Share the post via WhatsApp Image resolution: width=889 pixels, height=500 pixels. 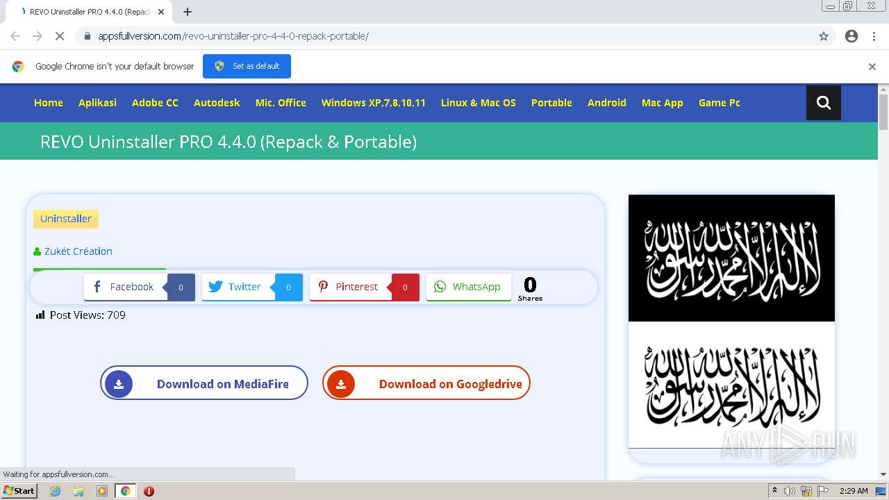469,287
